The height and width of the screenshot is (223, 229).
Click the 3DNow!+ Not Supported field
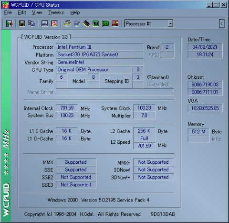click(x=154, y=177)
